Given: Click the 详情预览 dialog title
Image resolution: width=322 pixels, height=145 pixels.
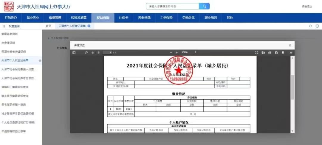Looking at the screenshot, I should click(79, 45).
